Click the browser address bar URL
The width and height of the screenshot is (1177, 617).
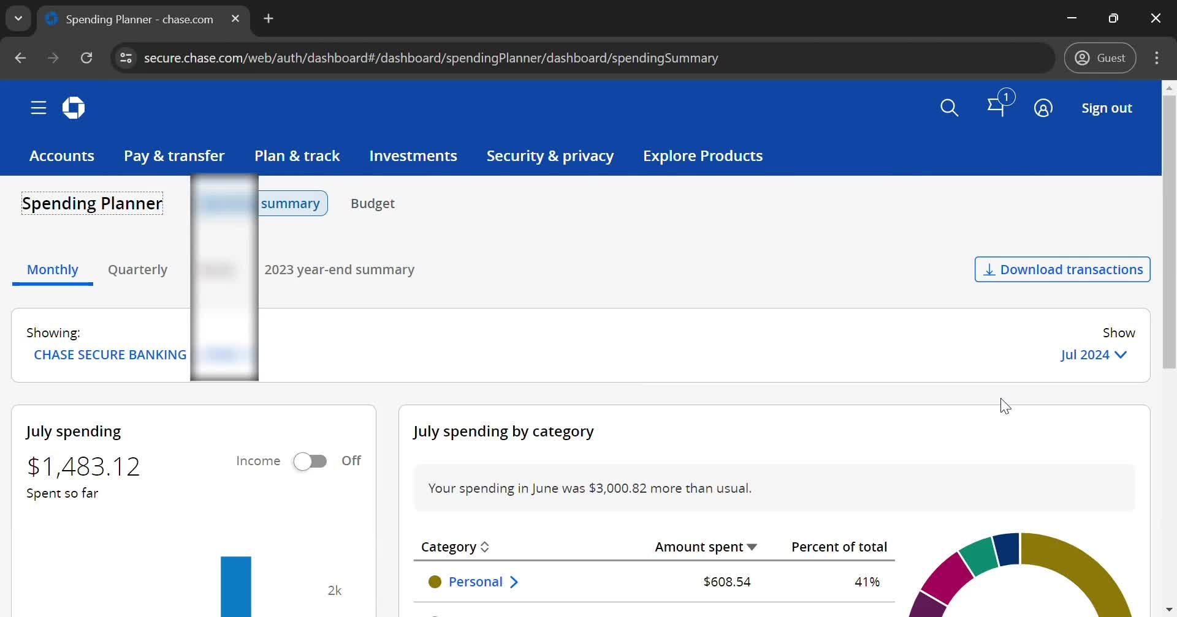click(x=430, y=58)
